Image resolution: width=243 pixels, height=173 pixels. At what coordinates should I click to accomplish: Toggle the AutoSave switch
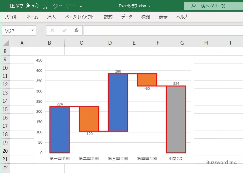coord(32,6)
